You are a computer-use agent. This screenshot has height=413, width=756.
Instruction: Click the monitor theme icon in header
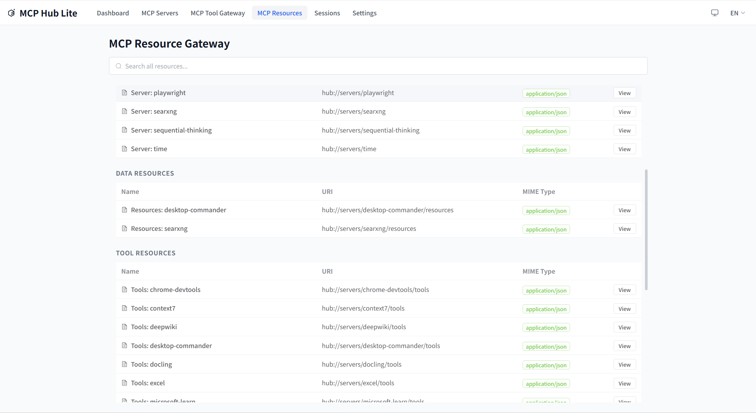[x=714, y=13]
